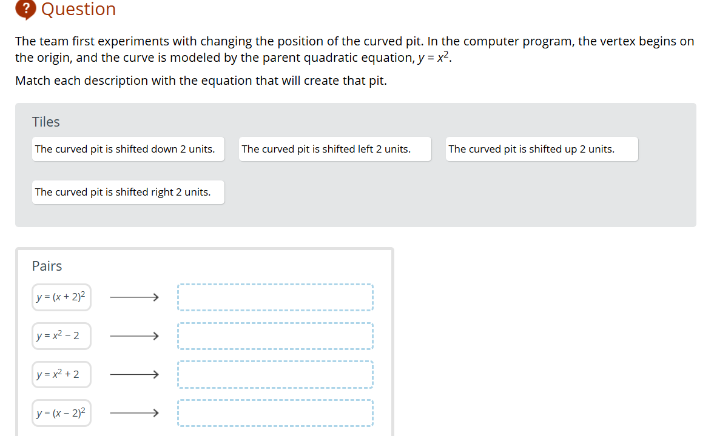The image size is (714, 436).
Task: Click drop zone beside y = x² − 2
Action: click(275, 336)
